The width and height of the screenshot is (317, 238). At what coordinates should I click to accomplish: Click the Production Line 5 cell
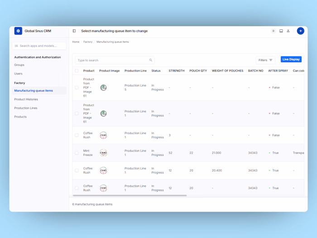(135, 87)
